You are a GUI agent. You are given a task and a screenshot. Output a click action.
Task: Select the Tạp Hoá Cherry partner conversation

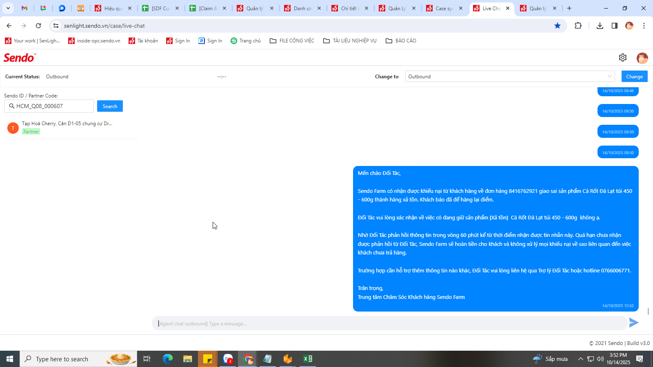click(x=71, y=128)
